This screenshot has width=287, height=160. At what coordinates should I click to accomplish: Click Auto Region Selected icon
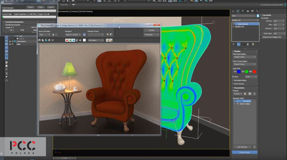56,34
